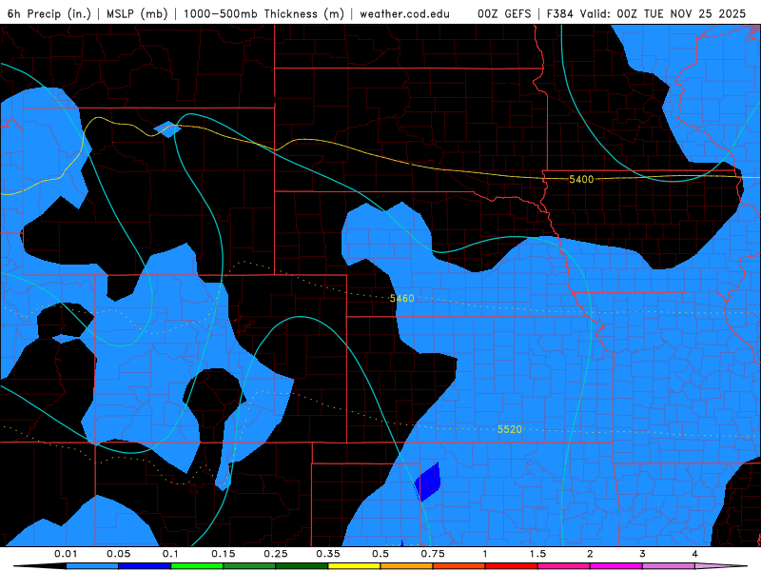
Task: Pick the yellow 0.35–0.5 legend swatch
Action: [354, 566]
